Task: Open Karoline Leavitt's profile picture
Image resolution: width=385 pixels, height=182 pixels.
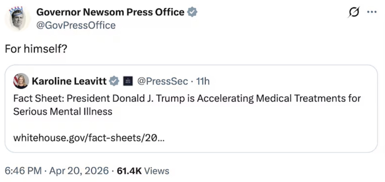Action: coord(21,81)
